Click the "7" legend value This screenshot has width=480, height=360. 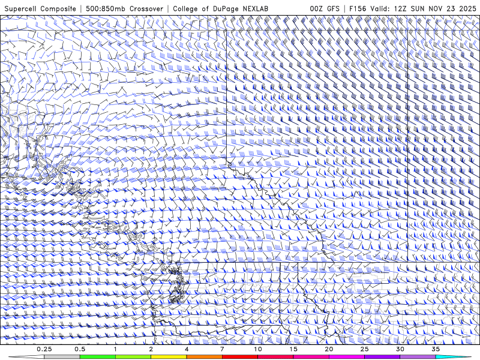pos(222,349)
